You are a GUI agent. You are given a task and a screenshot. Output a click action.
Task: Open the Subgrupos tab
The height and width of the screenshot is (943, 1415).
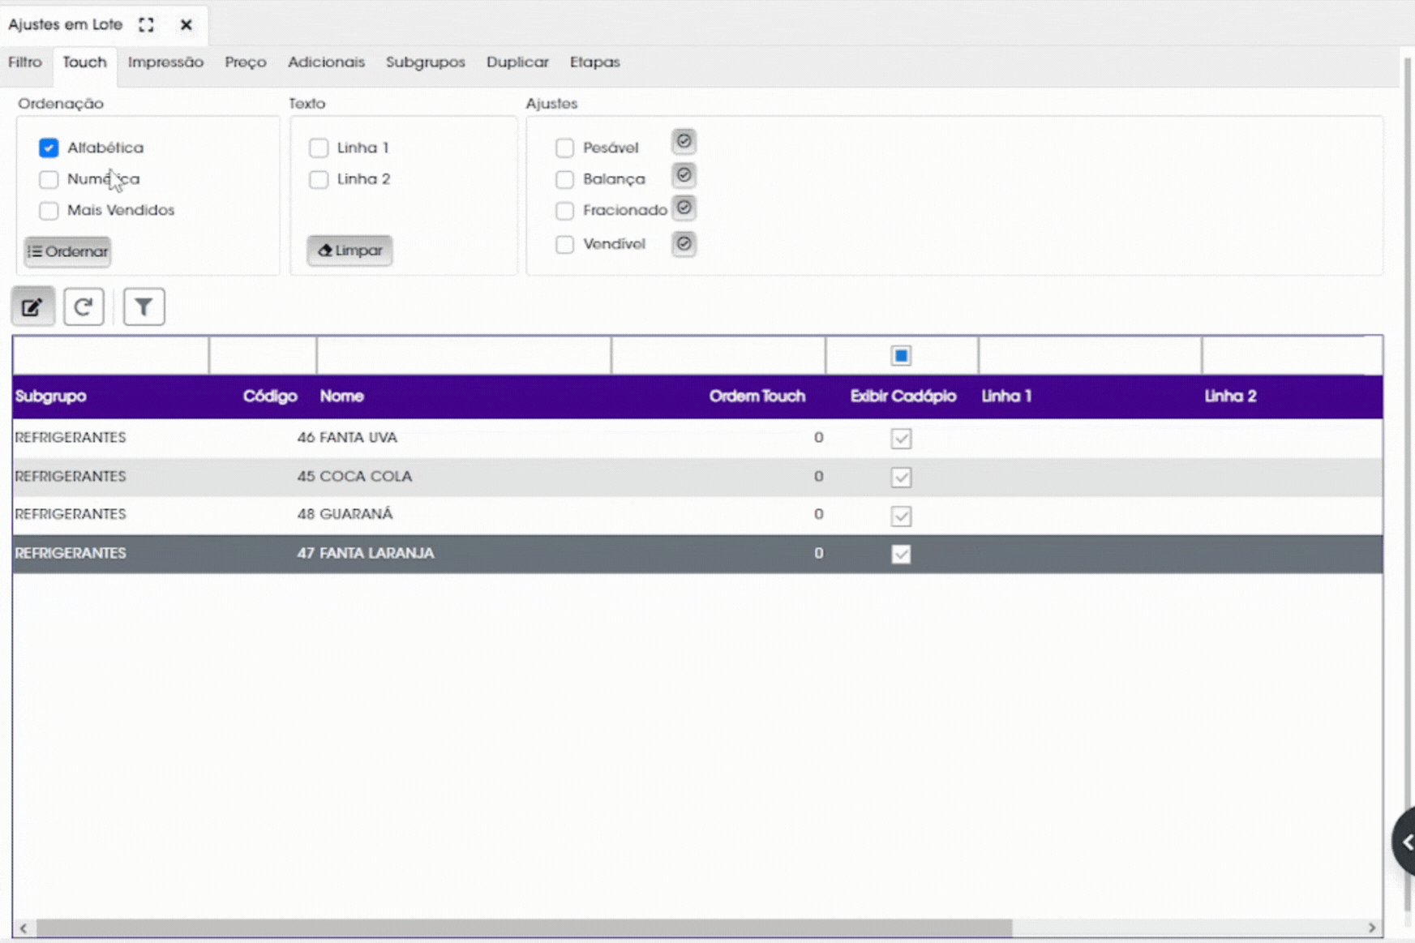click(426, 62)
